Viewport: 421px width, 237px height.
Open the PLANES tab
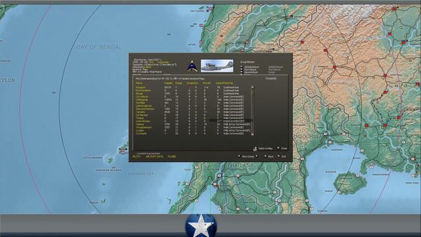pyautogui.click(x=172, y=157)
